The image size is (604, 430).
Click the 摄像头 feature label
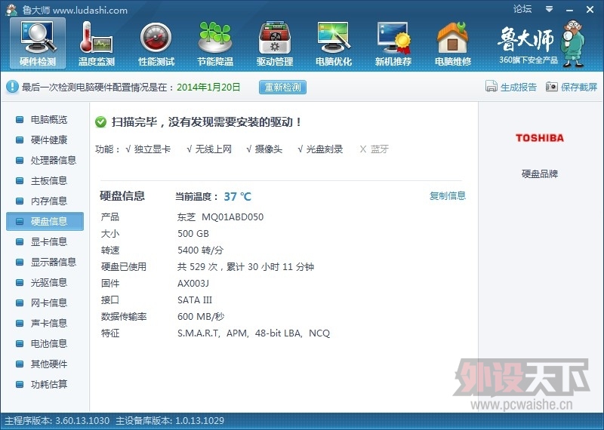click(x=269, y=149)
